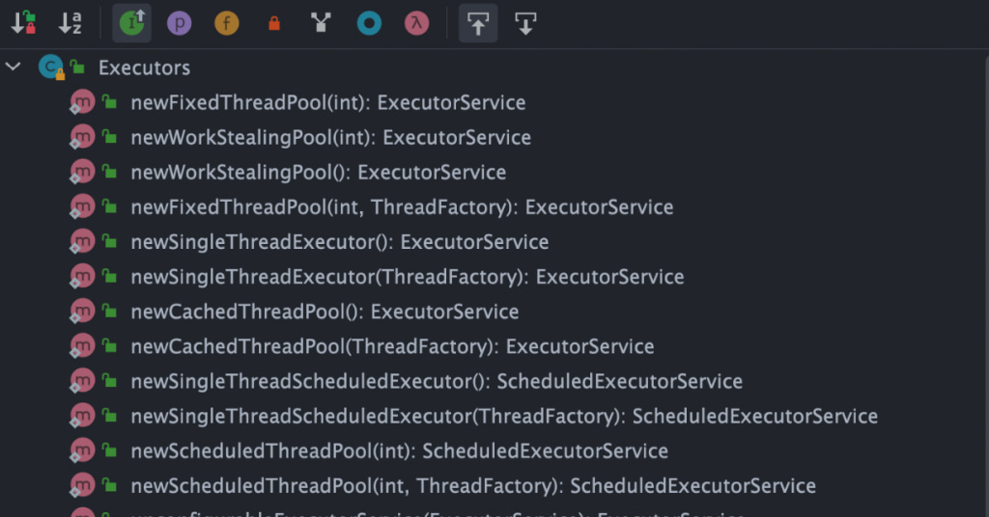Collapse the Executors class node
The width and height of the screenshot is (989, 517).
click(14, 68)
